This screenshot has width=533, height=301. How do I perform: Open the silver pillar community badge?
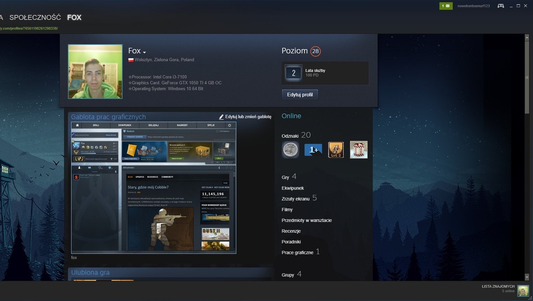[290, 149]
